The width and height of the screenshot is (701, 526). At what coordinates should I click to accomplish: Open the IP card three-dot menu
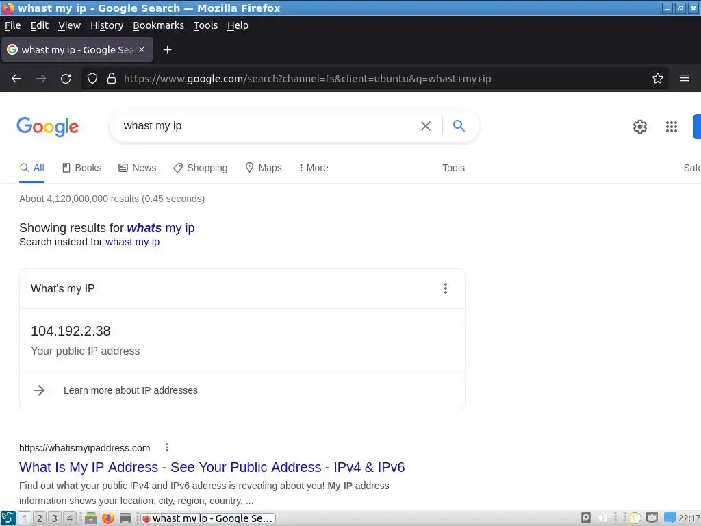pos(445,288)
